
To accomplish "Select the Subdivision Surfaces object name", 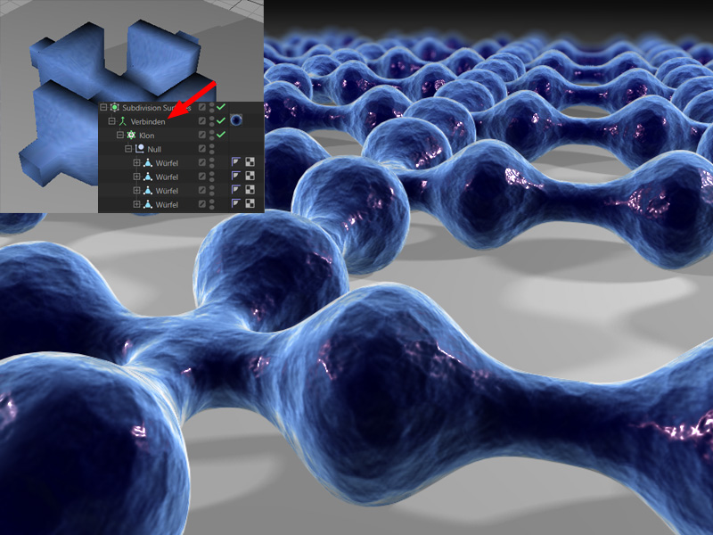I will (x=157, y=108).
